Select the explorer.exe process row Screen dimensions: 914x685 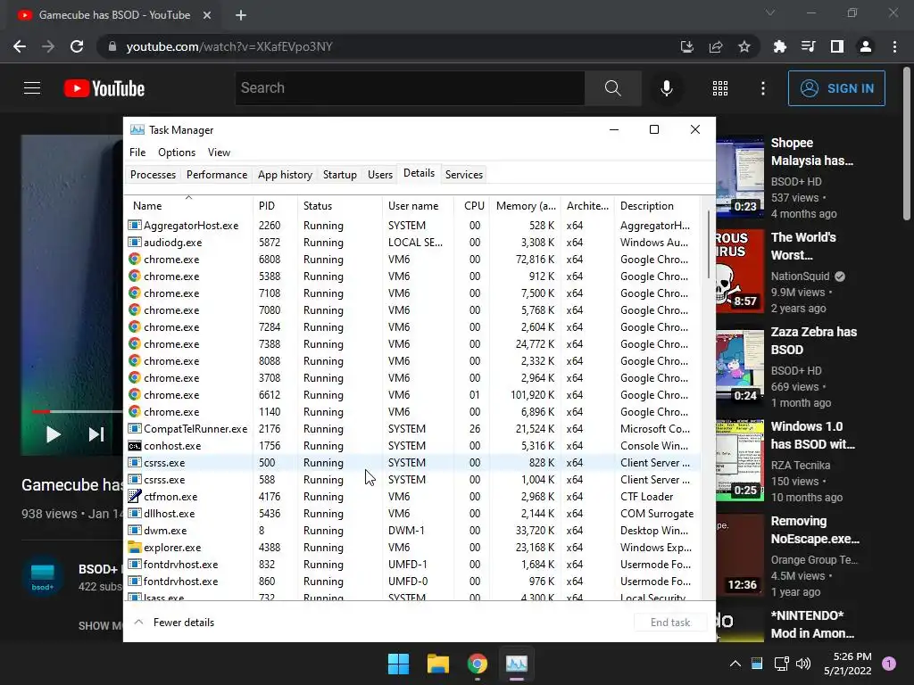click(412, 548)
